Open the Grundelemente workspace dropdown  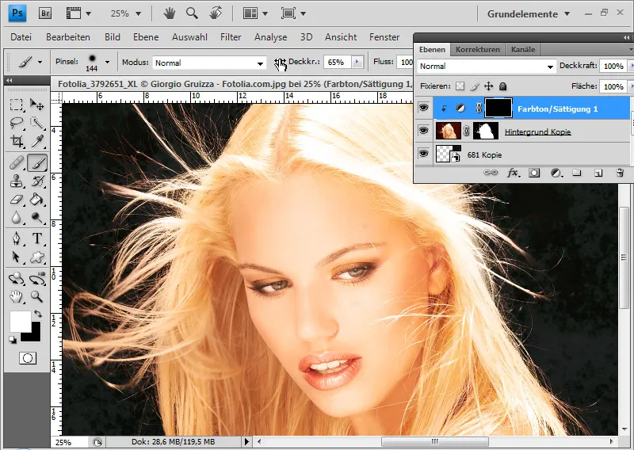pos(528,13)
